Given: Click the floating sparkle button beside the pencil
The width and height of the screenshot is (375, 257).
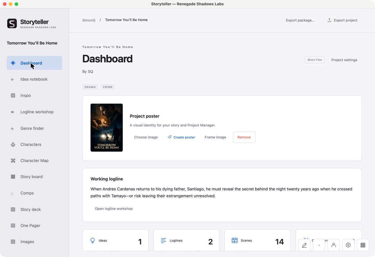Looking at the screenshot, I should [319, 245].
